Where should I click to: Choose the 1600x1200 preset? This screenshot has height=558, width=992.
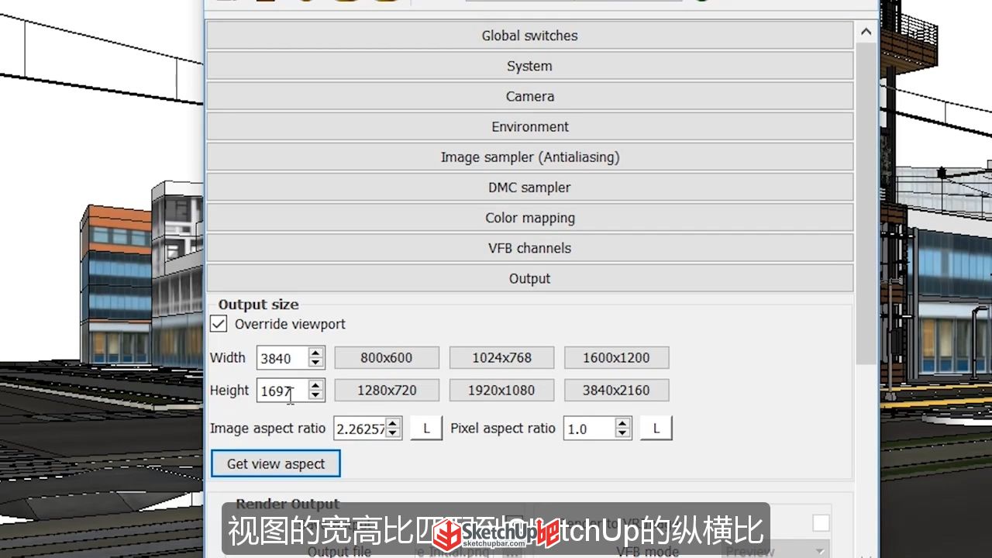click(616, 358)
